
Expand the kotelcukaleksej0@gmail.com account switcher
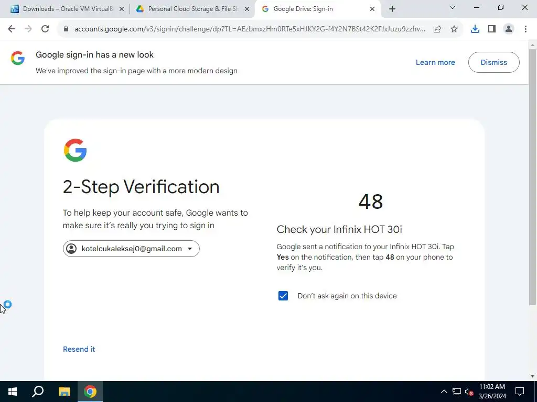(131, 249)
